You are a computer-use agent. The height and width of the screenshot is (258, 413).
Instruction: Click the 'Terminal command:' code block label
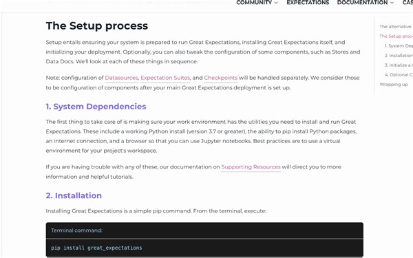(x=76, y=230)
